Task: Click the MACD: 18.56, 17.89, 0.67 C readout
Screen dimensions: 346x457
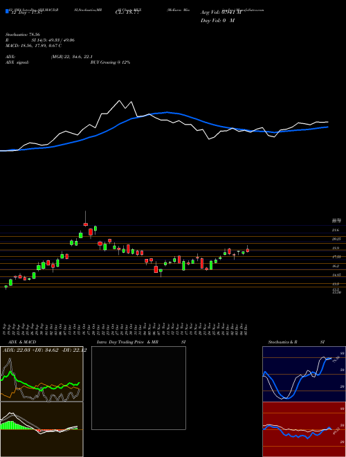Action: 33,46
